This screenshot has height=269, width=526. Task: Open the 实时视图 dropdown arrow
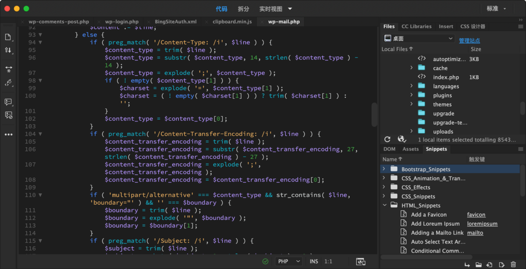(x=290, y=9)
